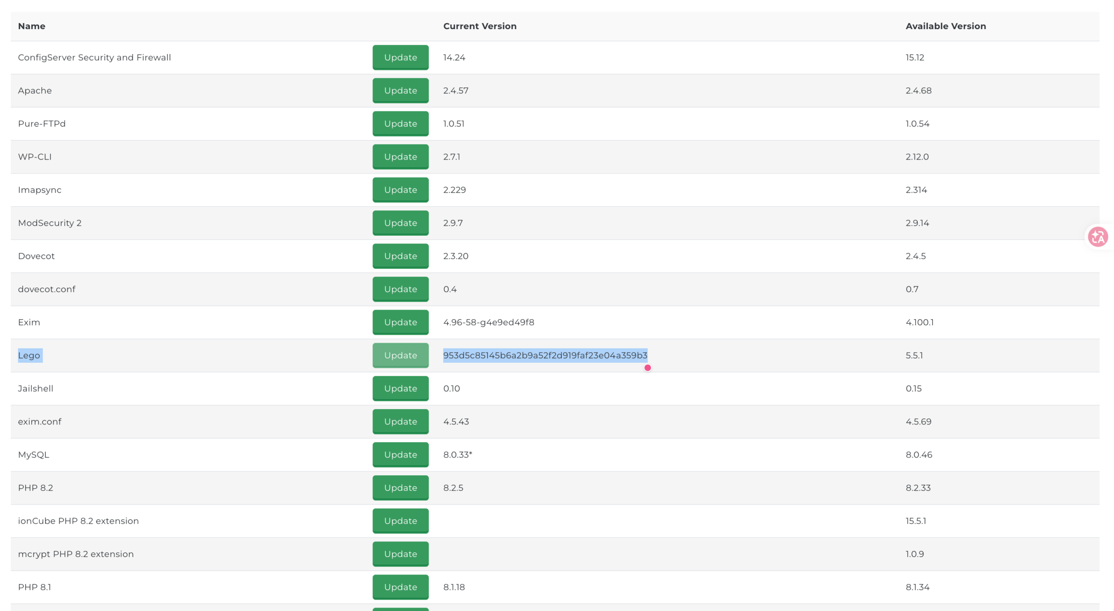Update ConfigServer Security and Firewall

pos(400,57)
